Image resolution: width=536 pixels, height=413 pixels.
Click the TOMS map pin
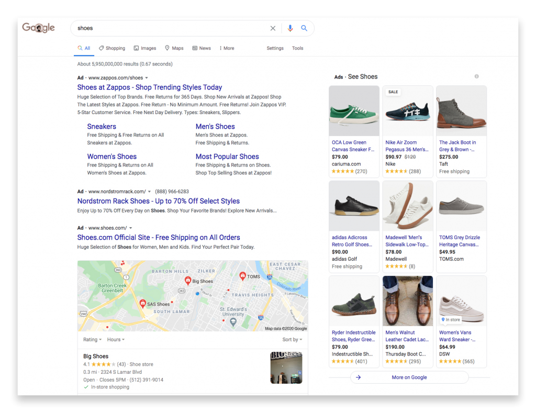pyautogui.click(x=242, y=276)
